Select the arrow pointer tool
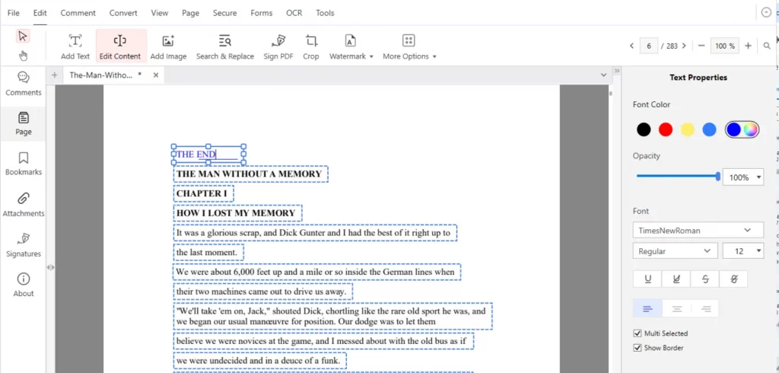779x373 pixels. point(23,36)
